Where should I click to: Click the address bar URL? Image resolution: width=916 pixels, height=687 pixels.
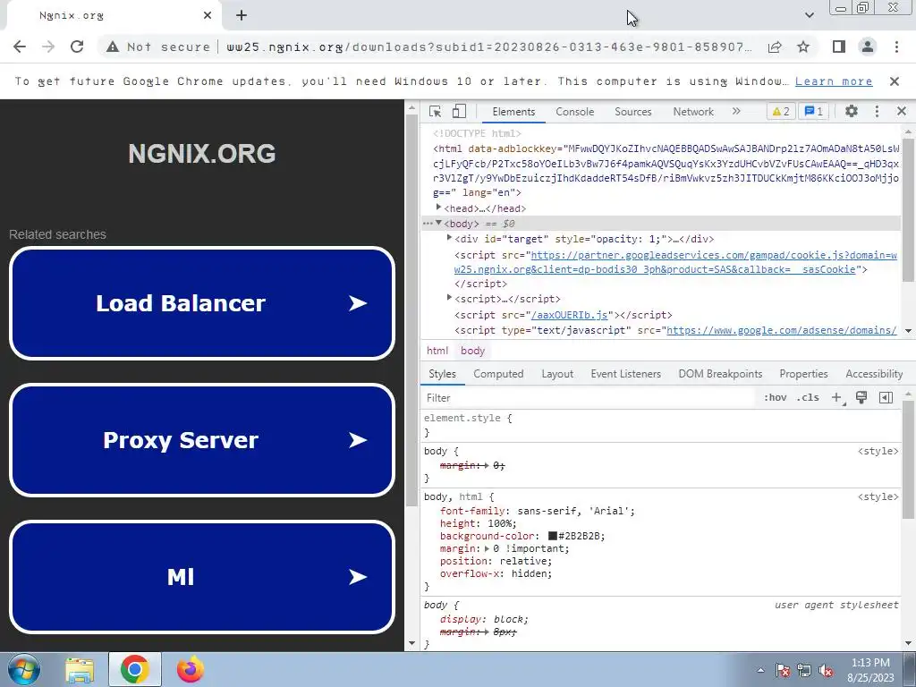488,47
